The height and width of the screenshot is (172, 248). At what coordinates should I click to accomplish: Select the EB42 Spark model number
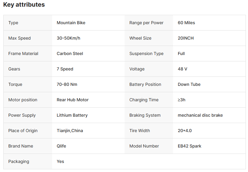(x=190, y=146)
